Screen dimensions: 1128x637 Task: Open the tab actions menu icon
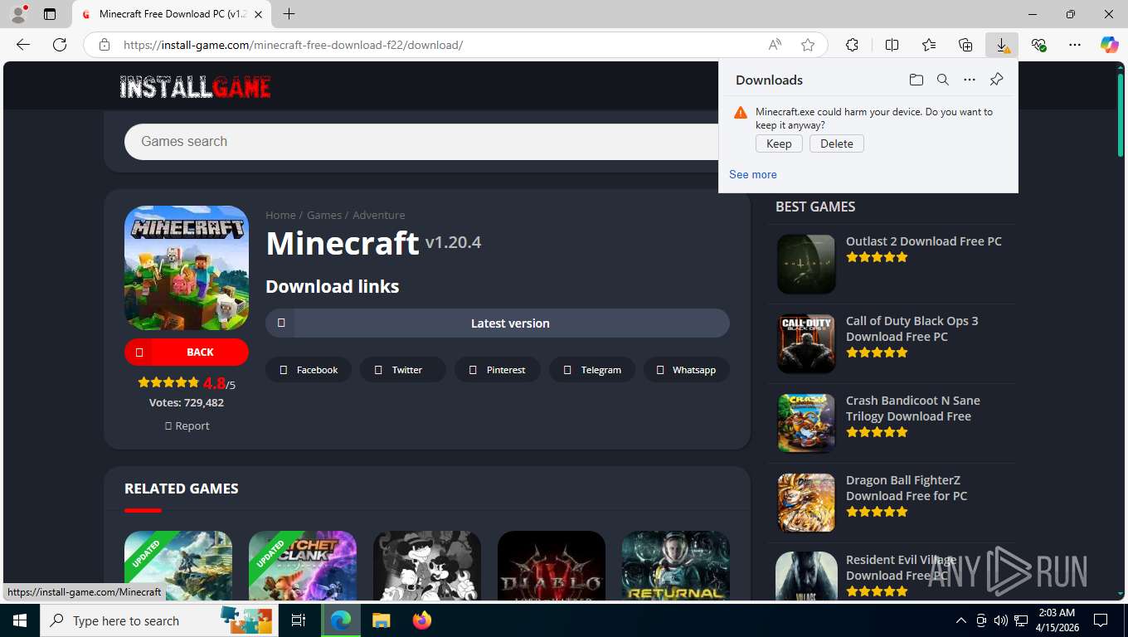coord(50,14)
